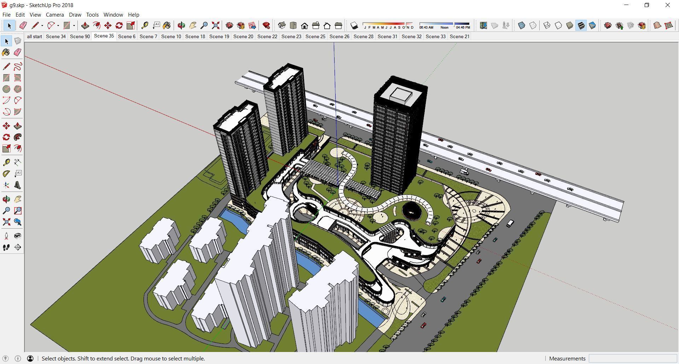
Task: Switch to the all start scene tab
Action: coord(34,36)
